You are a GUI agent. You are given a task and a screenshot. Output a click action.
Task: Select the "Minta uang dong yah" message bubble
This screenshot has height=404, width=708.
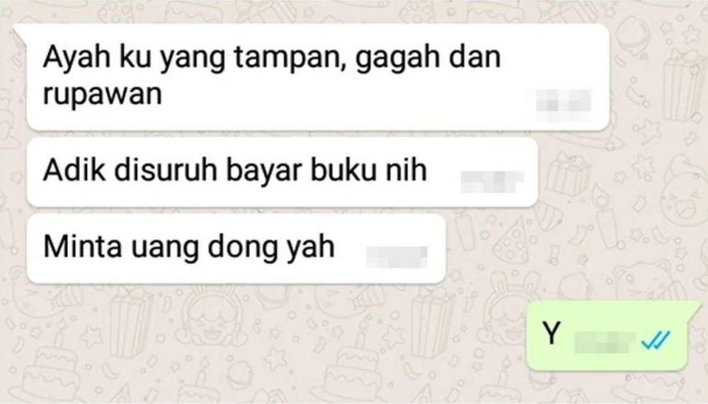pos(236,249)
